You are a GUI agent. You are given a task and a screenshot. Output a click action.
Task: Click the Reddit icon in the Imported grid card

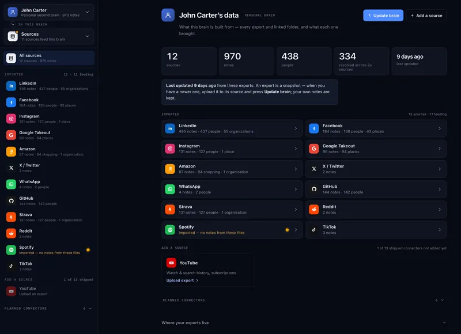tap(313, 210)
